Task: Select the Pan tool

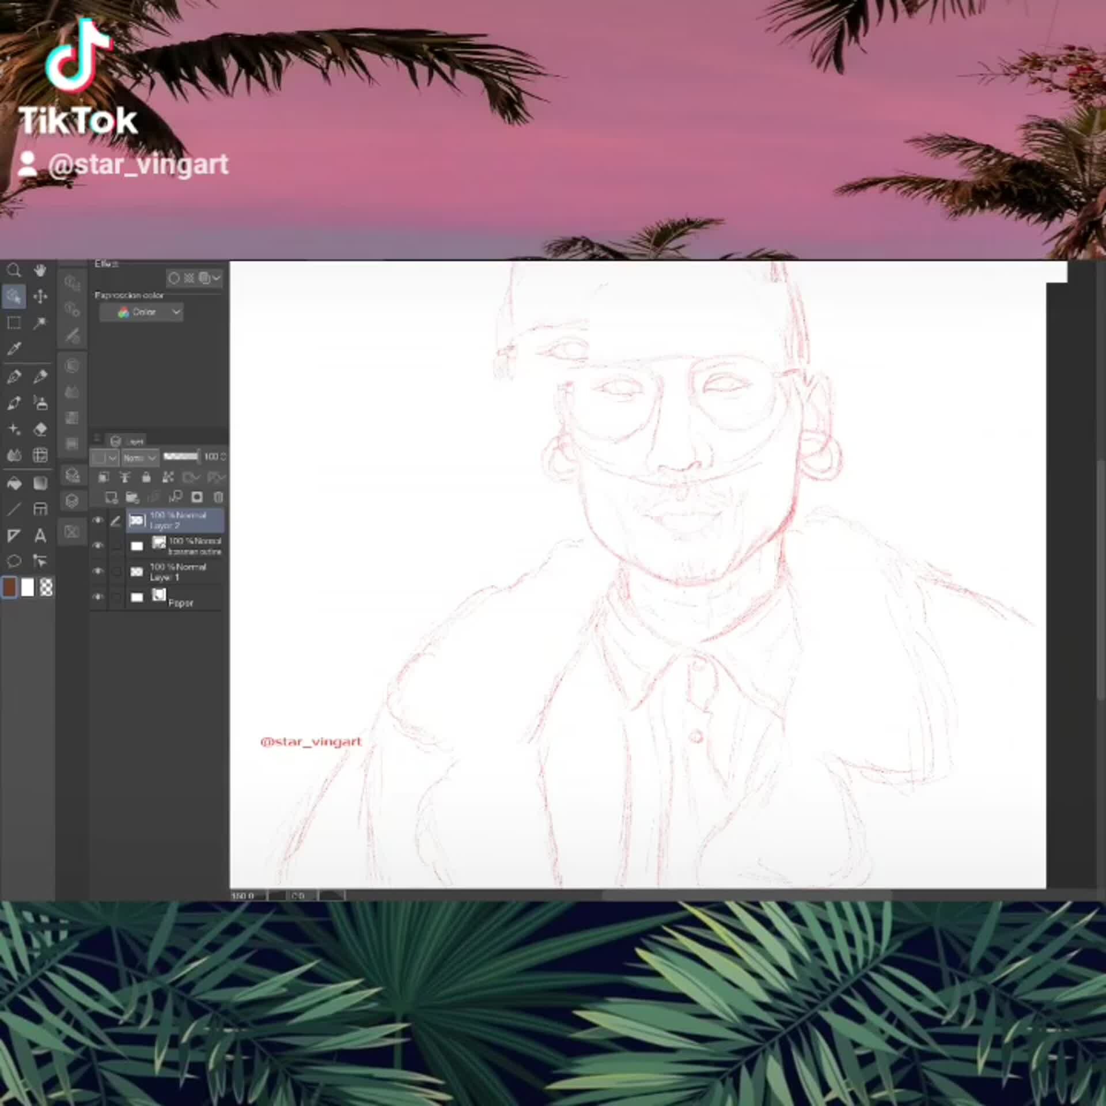Action: [40, 270]
